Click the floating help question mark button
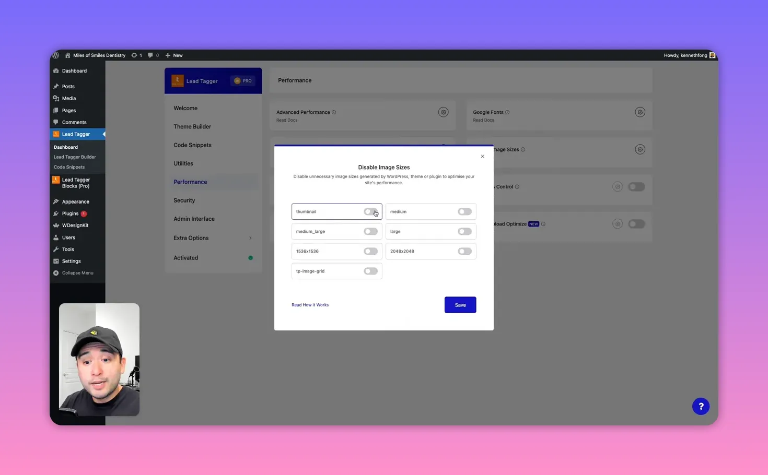The image size is (768, 475). [701, 406]
